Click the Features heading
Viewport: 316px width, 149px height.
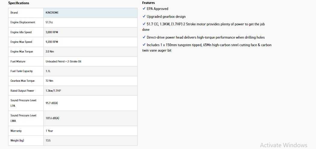pos(148,3)
